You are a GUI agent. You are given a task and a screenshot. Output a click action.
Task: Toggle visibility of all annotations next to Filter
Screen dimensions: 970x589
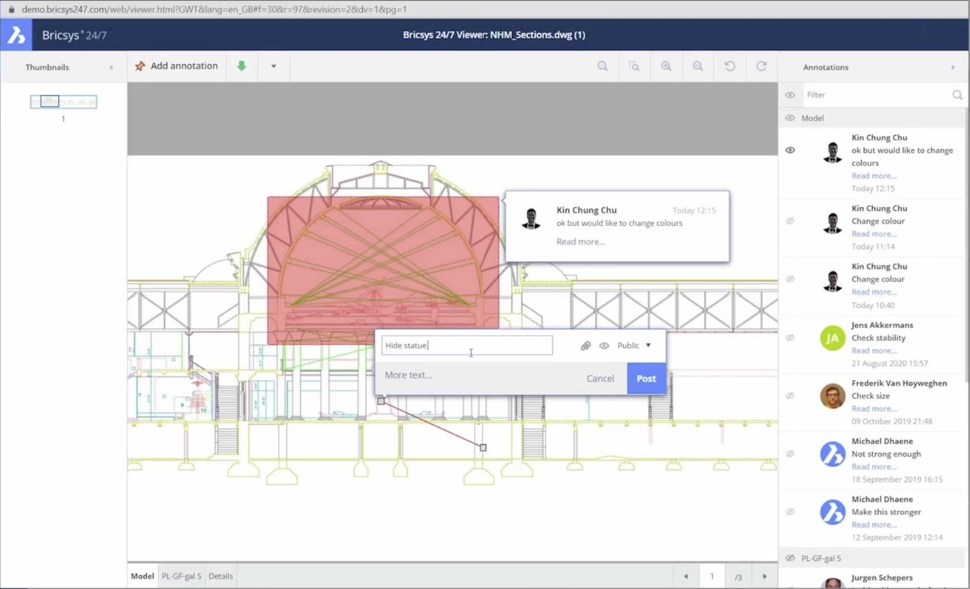(790, 95)
